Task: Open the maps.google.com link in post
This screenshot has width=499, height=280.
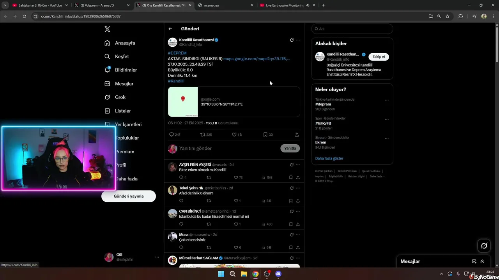Action: (257, 59)
